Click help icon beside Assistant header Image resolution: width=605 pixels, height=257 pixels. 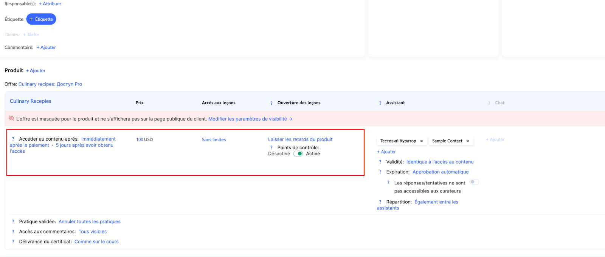(x=380, y=103)
